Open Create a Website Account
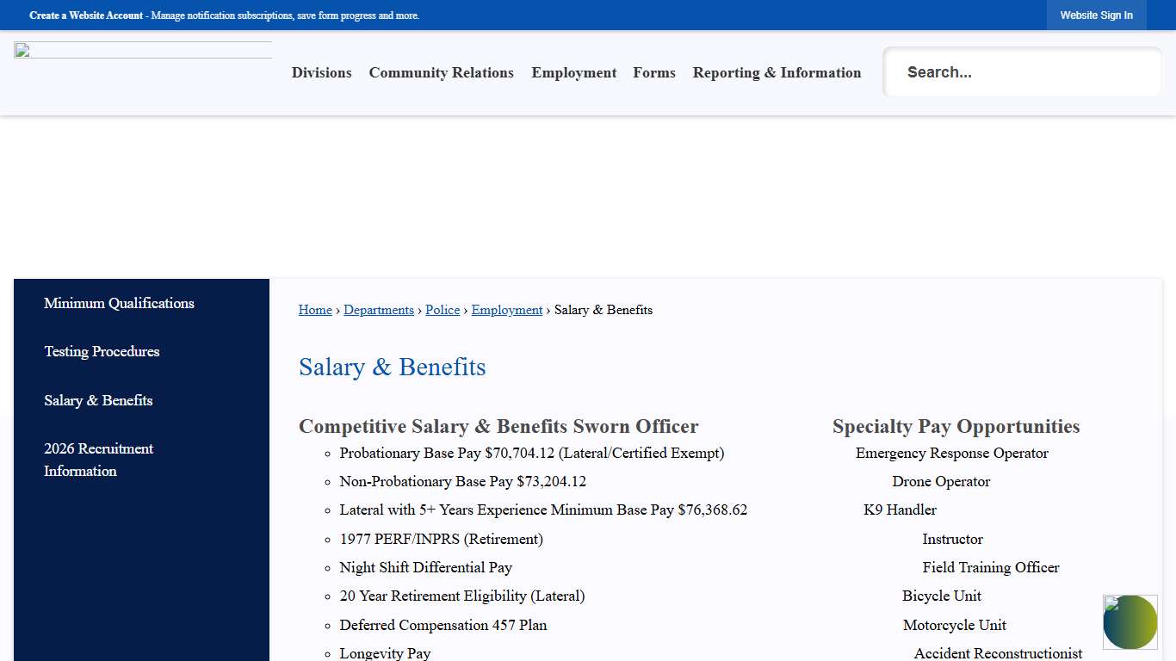This screenshot has height=661, width=1176. click(x=86, y=15)
